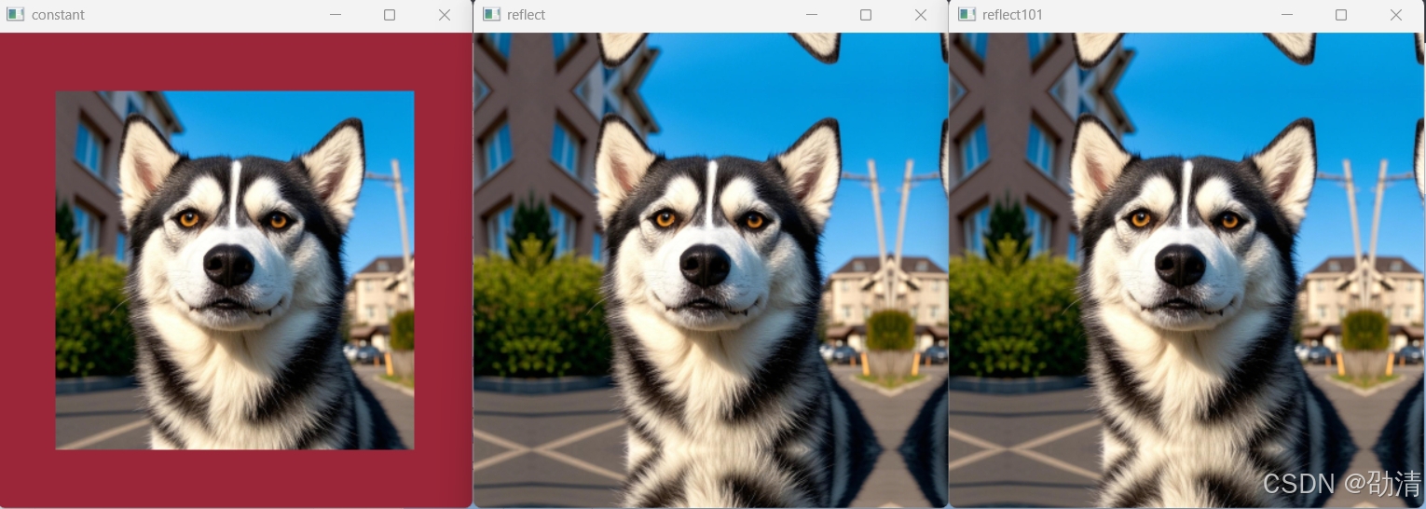Minimize the constant window
The height and width of the screenshot is (509, 1426).
point(336,15)
